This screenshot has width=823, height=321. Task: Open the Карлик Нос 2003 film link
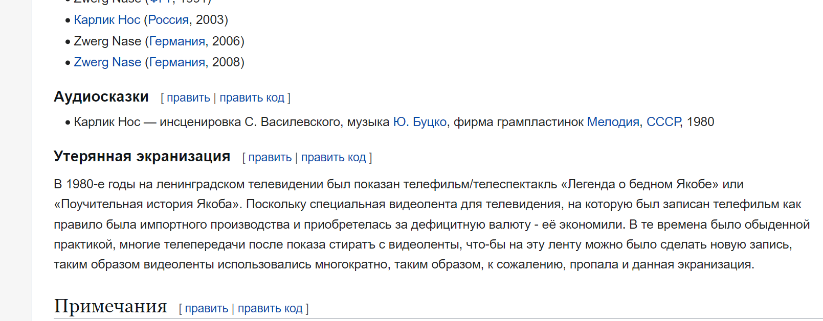[107, 20]
